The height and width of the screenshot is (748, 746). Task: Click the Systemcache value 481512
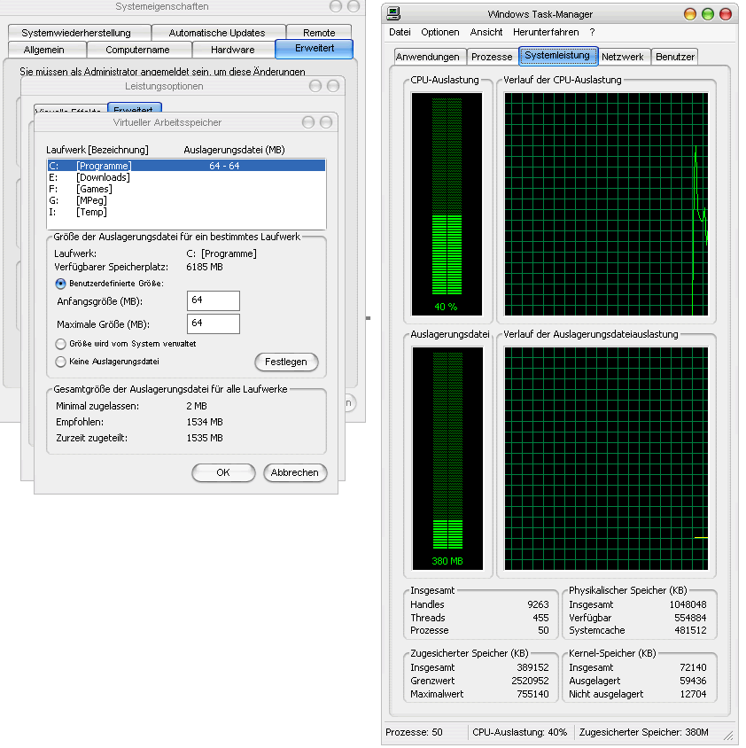690,630
